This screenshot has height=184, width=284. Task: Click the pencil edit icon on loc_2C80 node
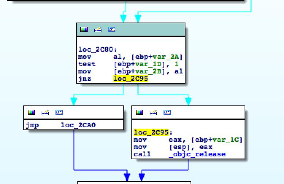(98, 29)
